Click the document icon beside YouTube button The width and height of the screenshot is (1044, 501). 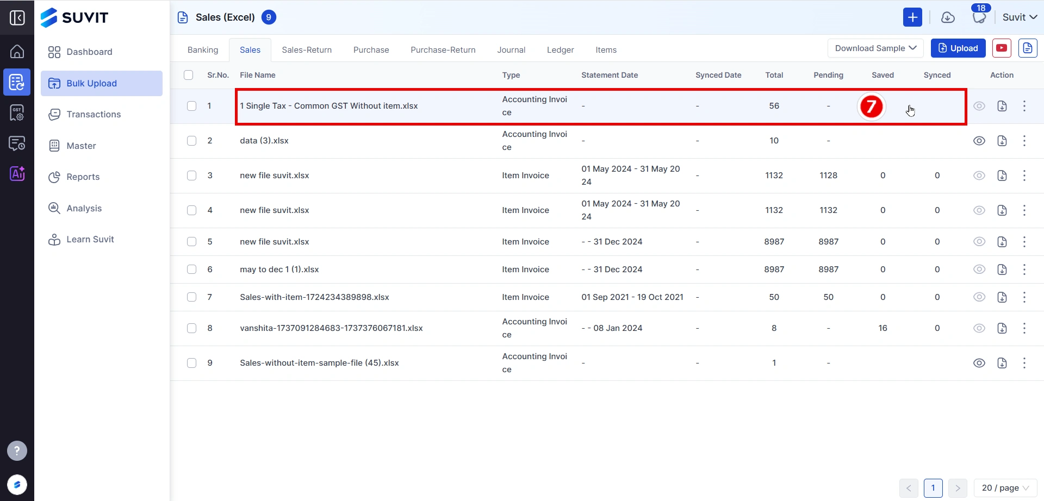click(x=1028, y=48)
